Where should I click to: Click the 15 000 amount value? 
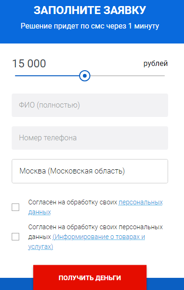pos(29,64)
